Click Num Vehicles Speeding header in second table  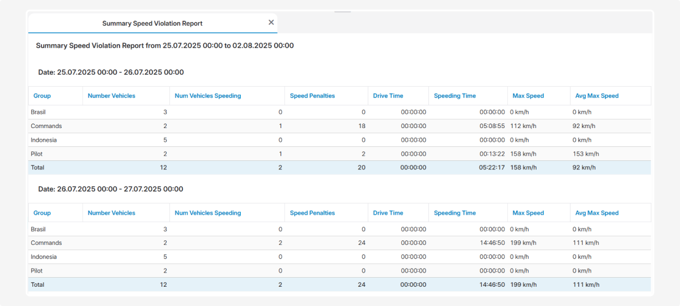pyautogui.click(x=208, y=213)
